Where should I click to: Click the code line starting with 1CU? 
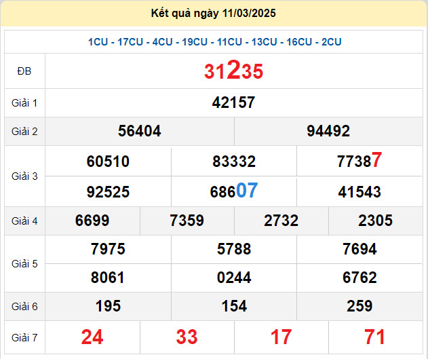coord(214,42)
